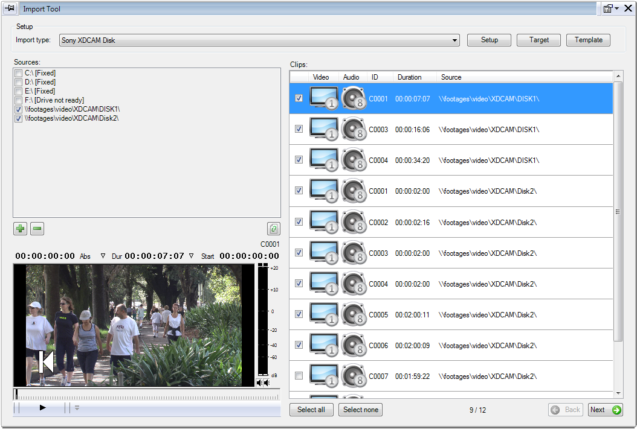
Task: Select the 00:02:00:11 duration cell
Action: tap(412, 314)
